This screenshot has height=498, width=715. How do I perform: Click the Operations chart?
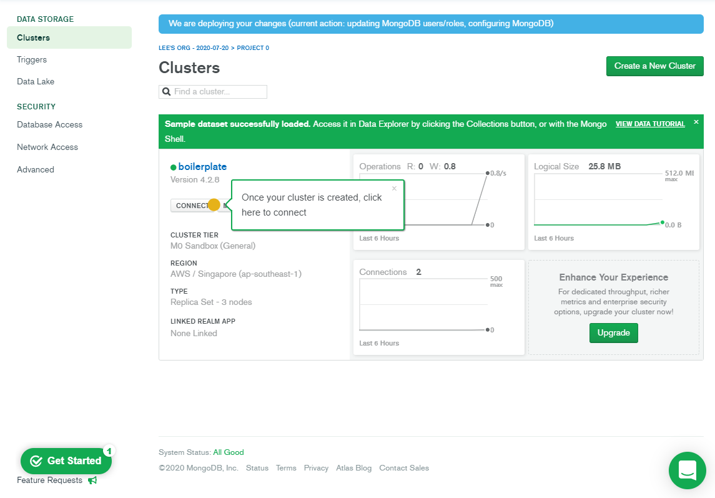click(x=438, y=202)
